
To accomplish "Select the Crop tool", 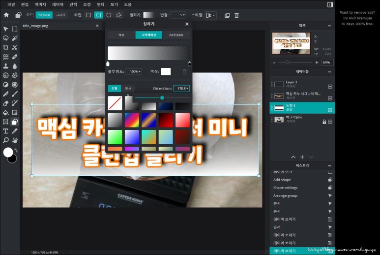I will point(5,48).
